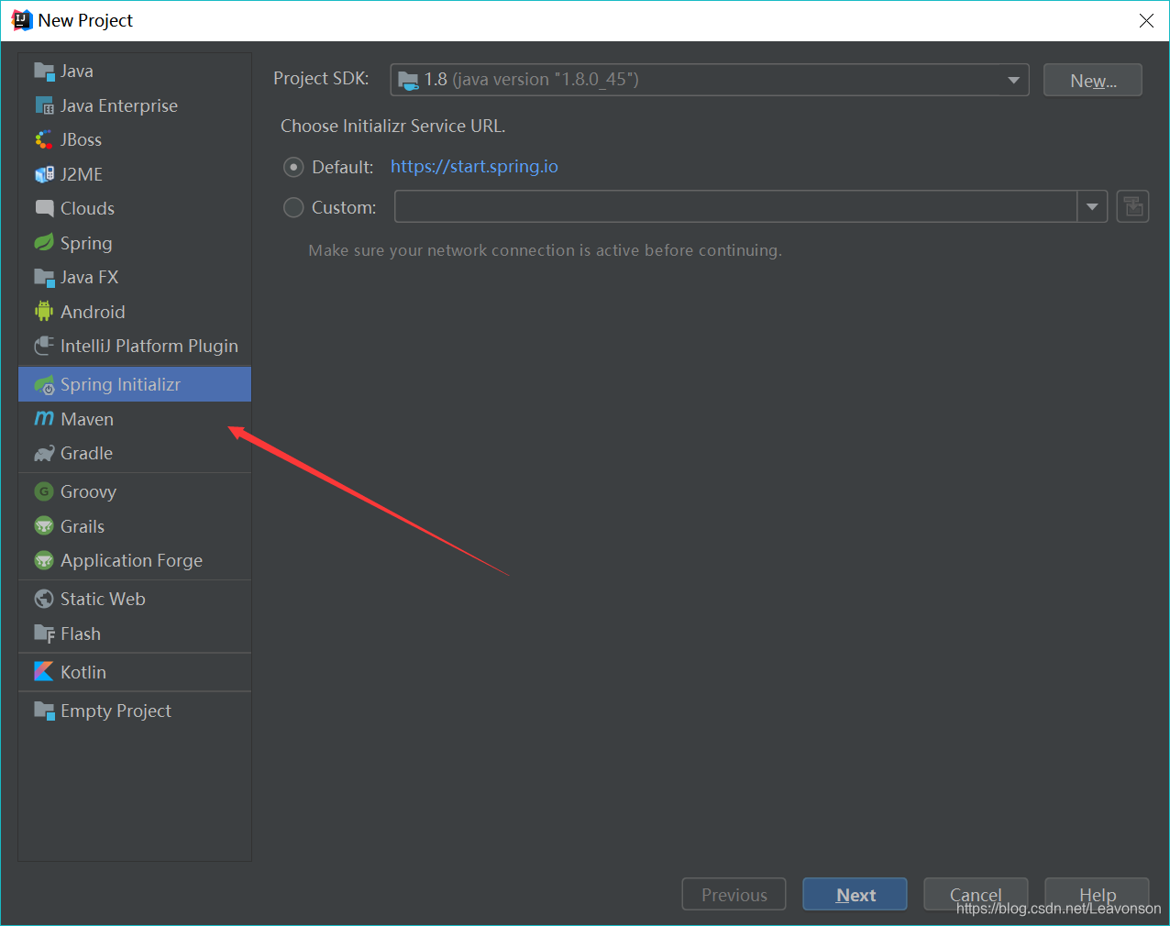Select the Default service URL radio
1170x926 pixels.
click(x=293, y=167)
